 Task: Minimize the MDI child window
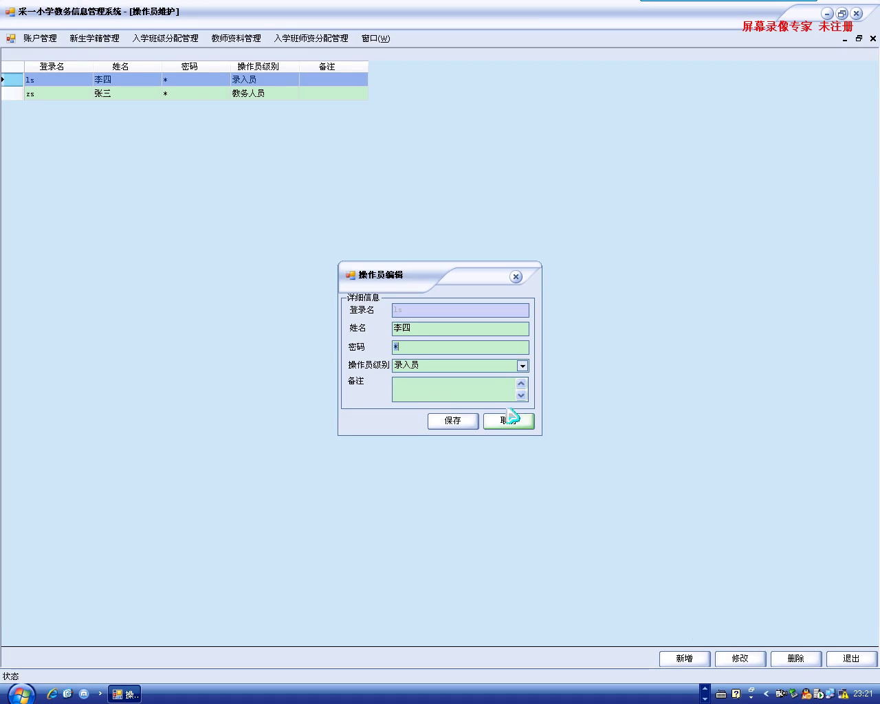(x=845, y=39)
